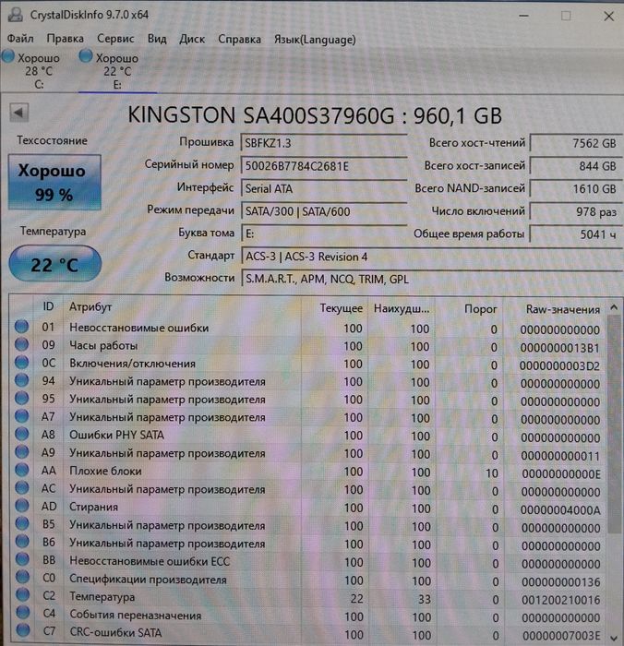Click the status icon of row 95
Screen dimensions: 624x646
click(21, 398)
